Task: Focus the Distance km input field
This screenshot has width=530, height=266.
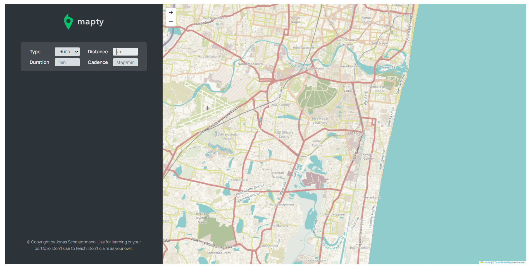Action: pyautogui.click(x=125, y=52)
